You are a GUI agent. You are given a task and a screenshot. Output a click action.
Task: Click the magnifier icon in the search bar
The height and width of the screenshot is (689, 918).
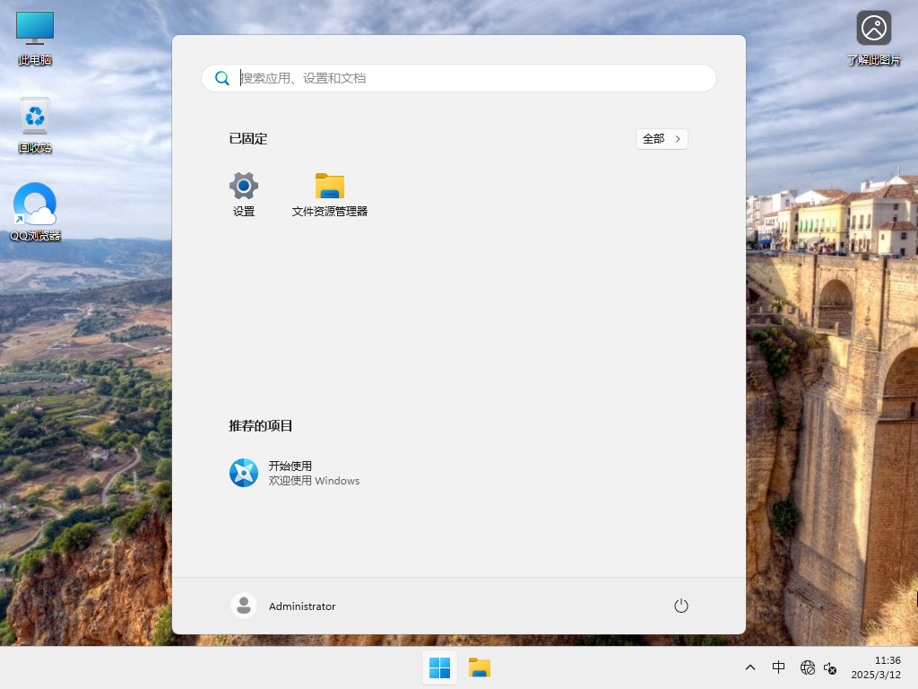(222, 78)
